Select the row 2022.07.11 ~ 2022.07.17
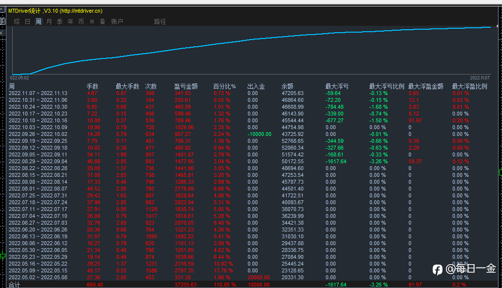Viewport: 502px width, 288px height. 251,209
